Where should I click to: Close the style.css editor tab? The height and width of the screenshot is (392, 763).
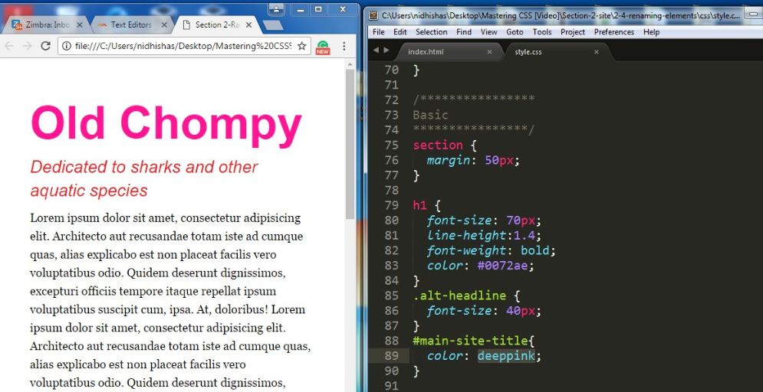pyautogui.click(x=596, y=52)
